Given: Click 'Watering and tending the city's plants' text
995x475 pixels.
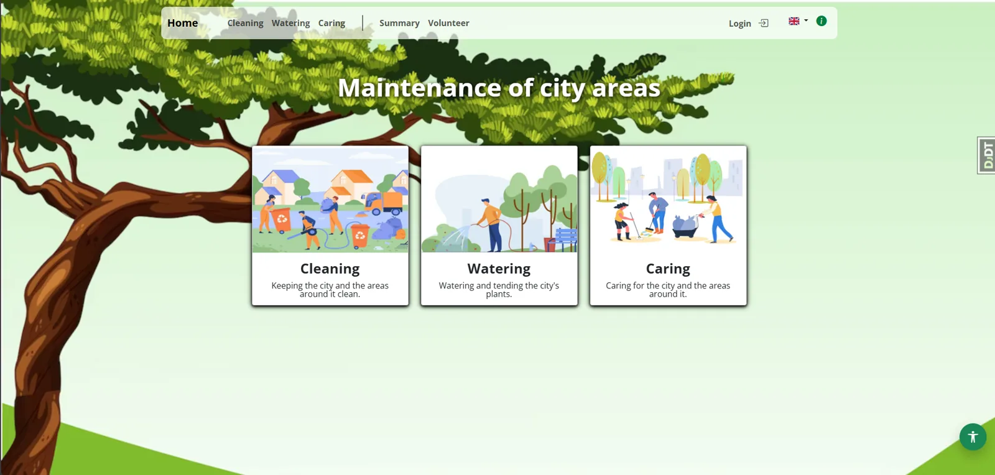Looking at the screenshot, I should click(499, 290).
